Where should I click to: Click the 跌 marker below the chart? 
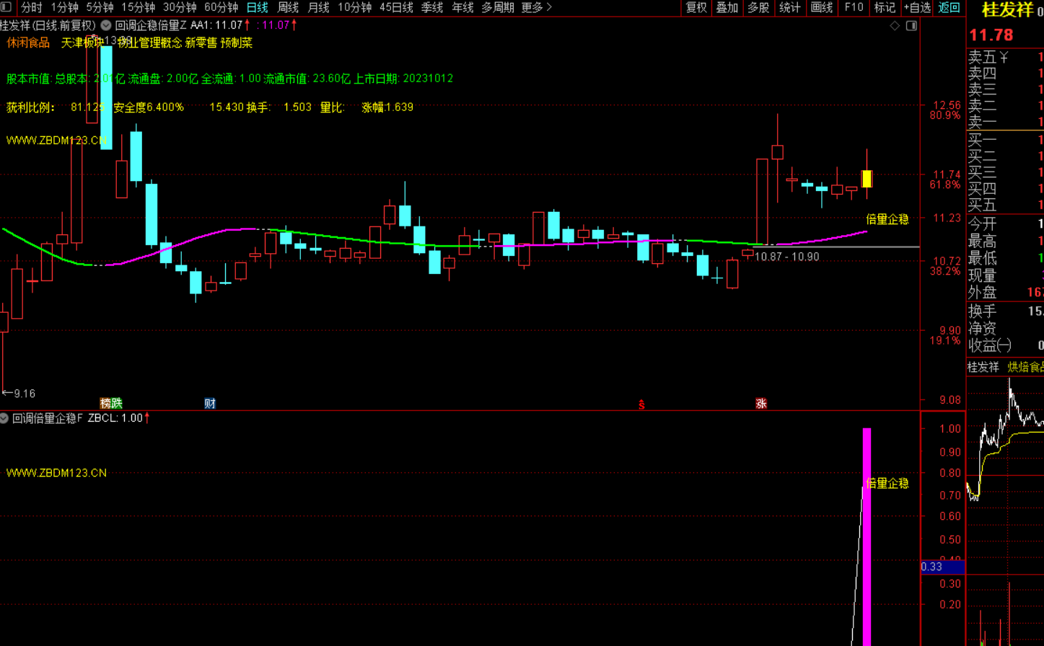click(x=117, y=403)
